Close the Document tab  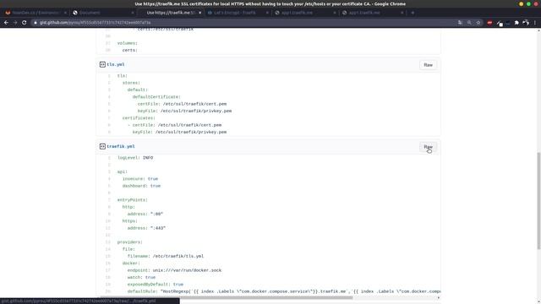(x=133, y=13)
